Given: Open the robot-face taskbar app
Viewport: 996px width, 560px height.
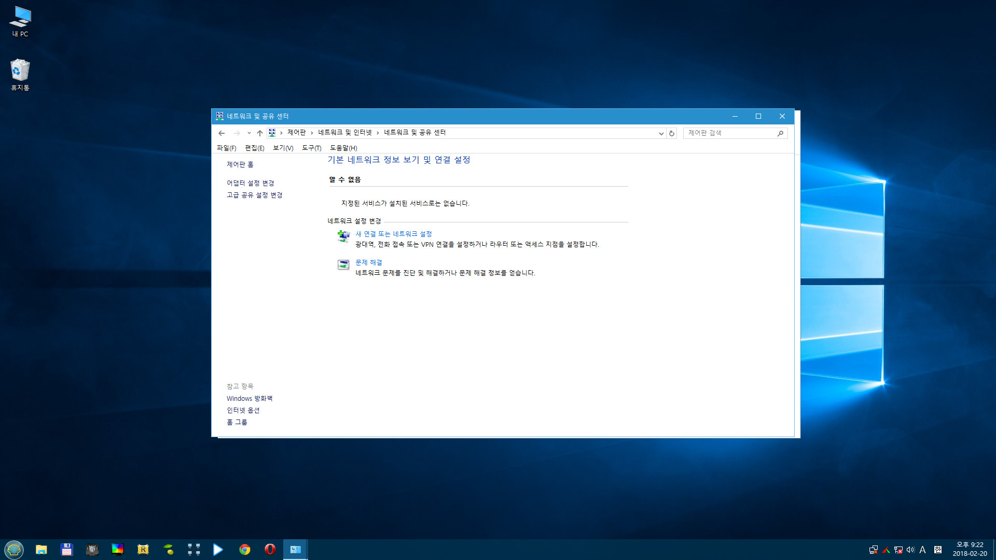Looking at the screenshot, I should tap(92, 550).
